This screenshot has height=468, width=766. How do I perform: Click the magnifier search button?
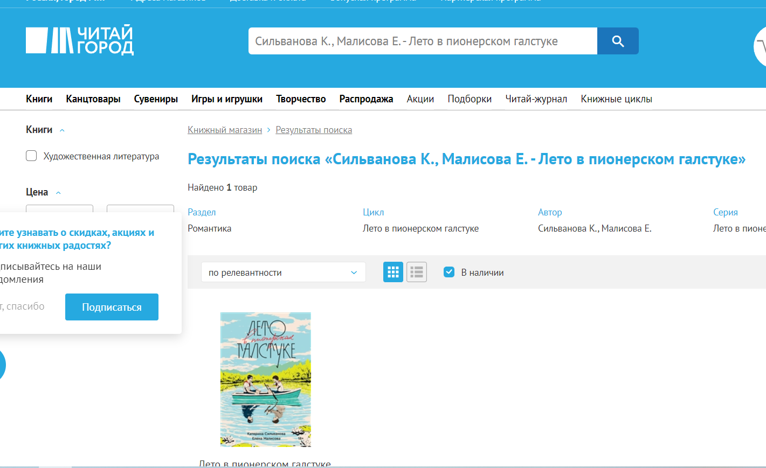[618, 41]
